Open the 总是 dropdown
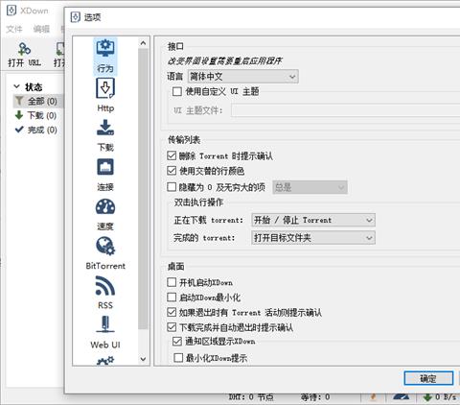Image resolution: width=460 pixels, height=405 pixels. tap(310, 187)
